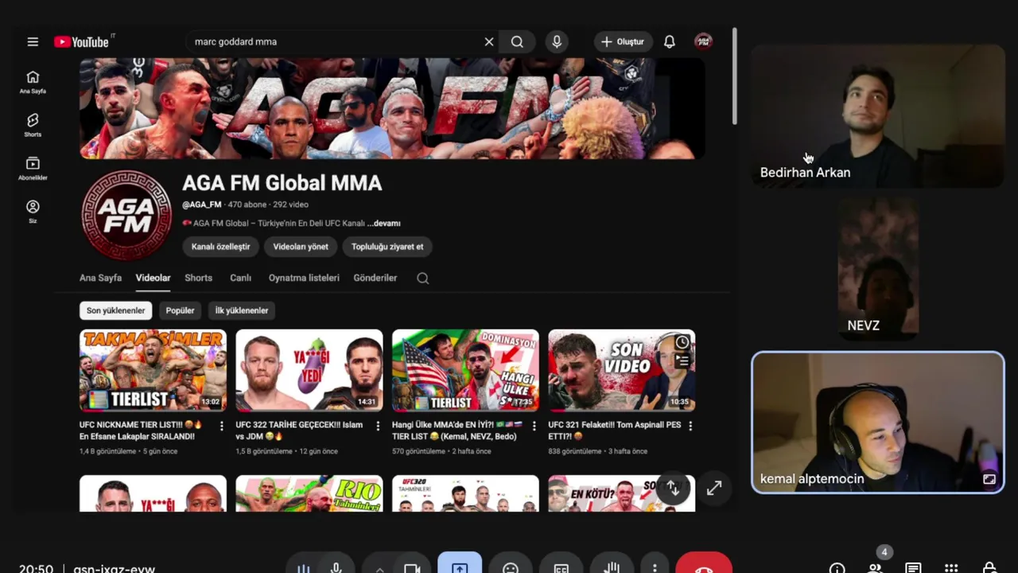Click title UFC NICKNAME TIER LIST!!!
Image resolution: width=1018 pixels, height=573 pixels.
[141, 431]
